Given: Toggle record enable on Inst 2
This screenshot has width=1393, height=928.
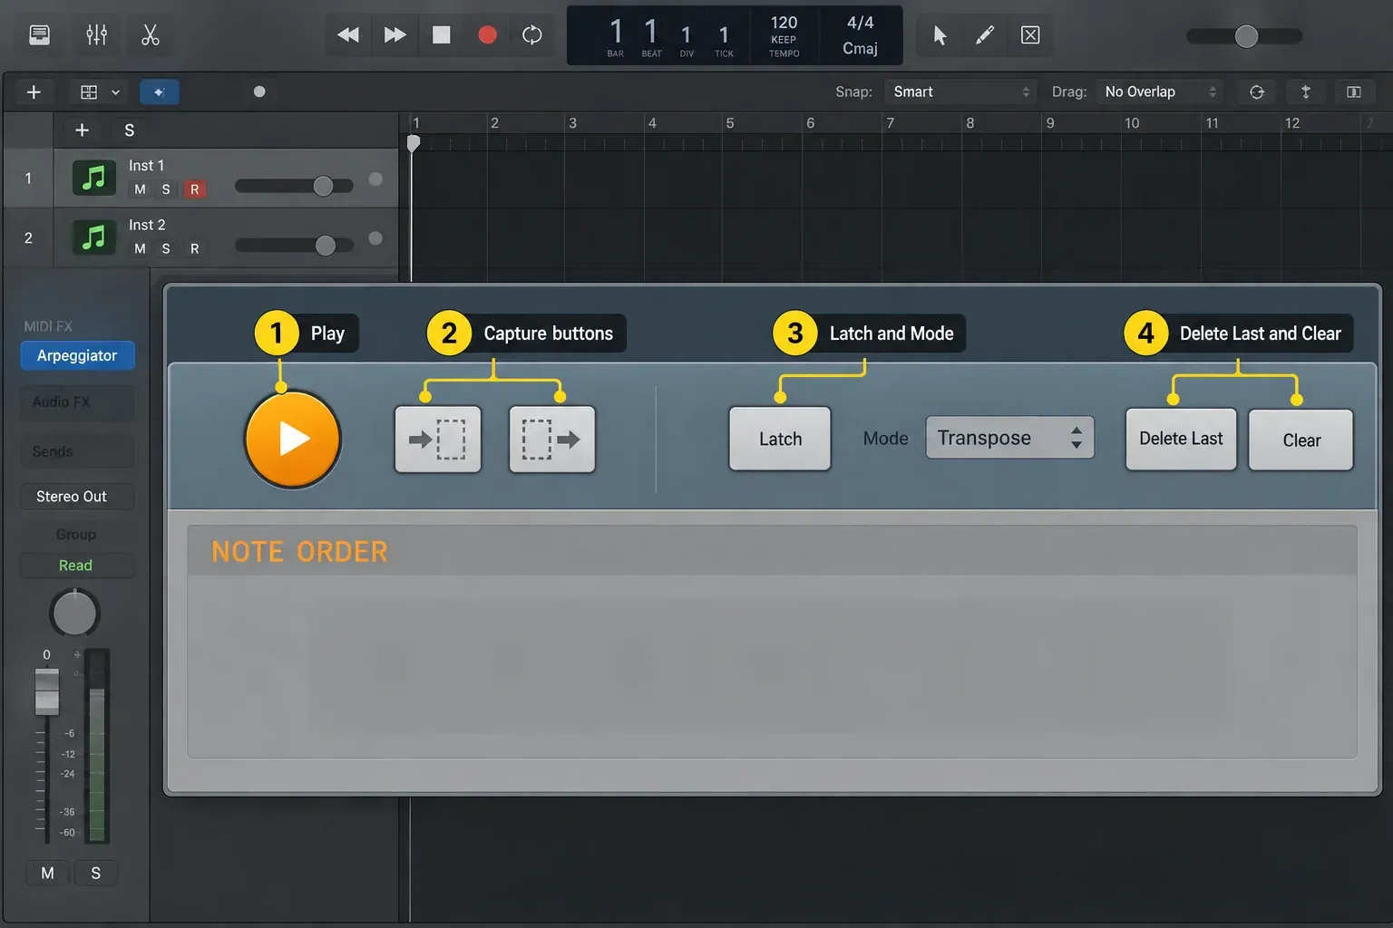Looking at the screenshot, I should [194, 248].
